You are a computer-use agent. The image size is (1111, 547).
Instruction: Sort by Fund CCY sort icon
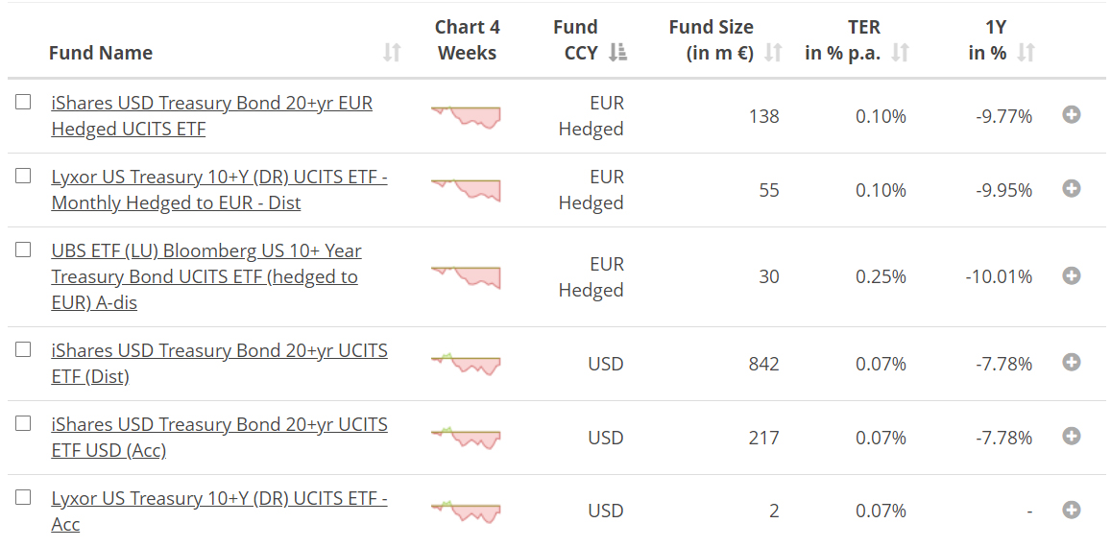[618, 53]
